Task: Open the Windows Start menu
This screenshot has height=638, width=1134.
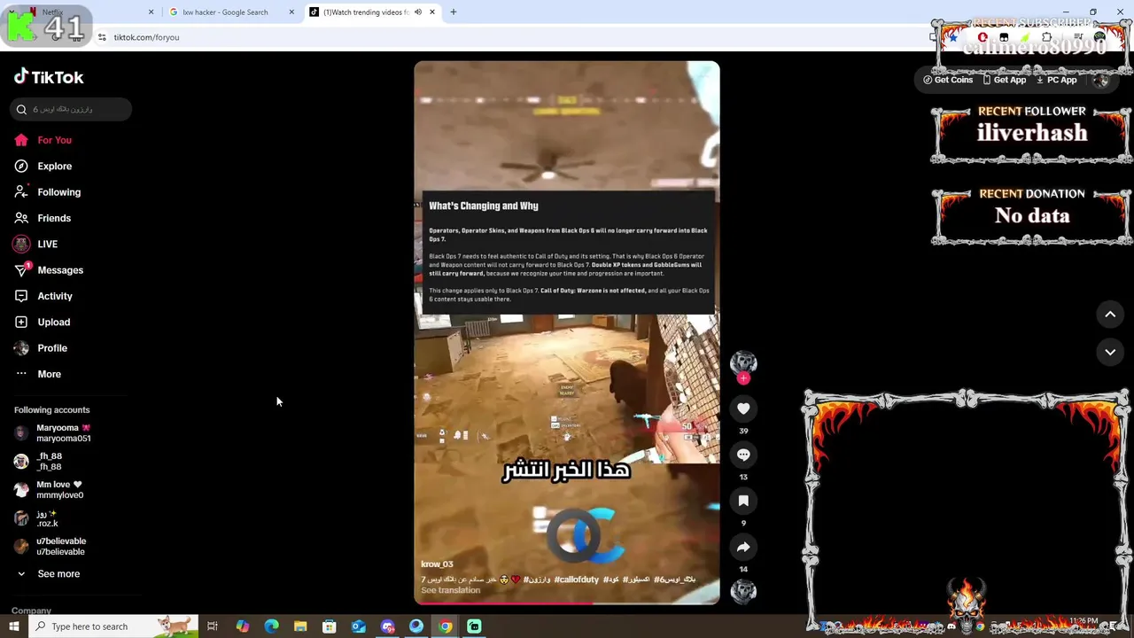Action: pos(13,626)
